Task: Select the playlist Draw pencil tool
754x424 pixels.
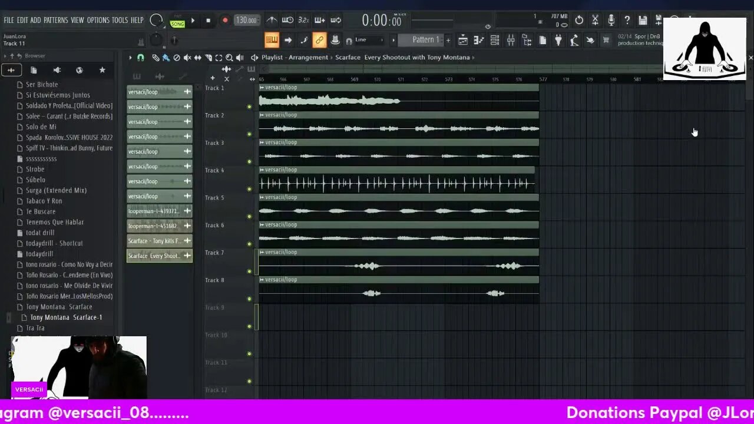Action: pyautogui.click(x=156, y=57)
